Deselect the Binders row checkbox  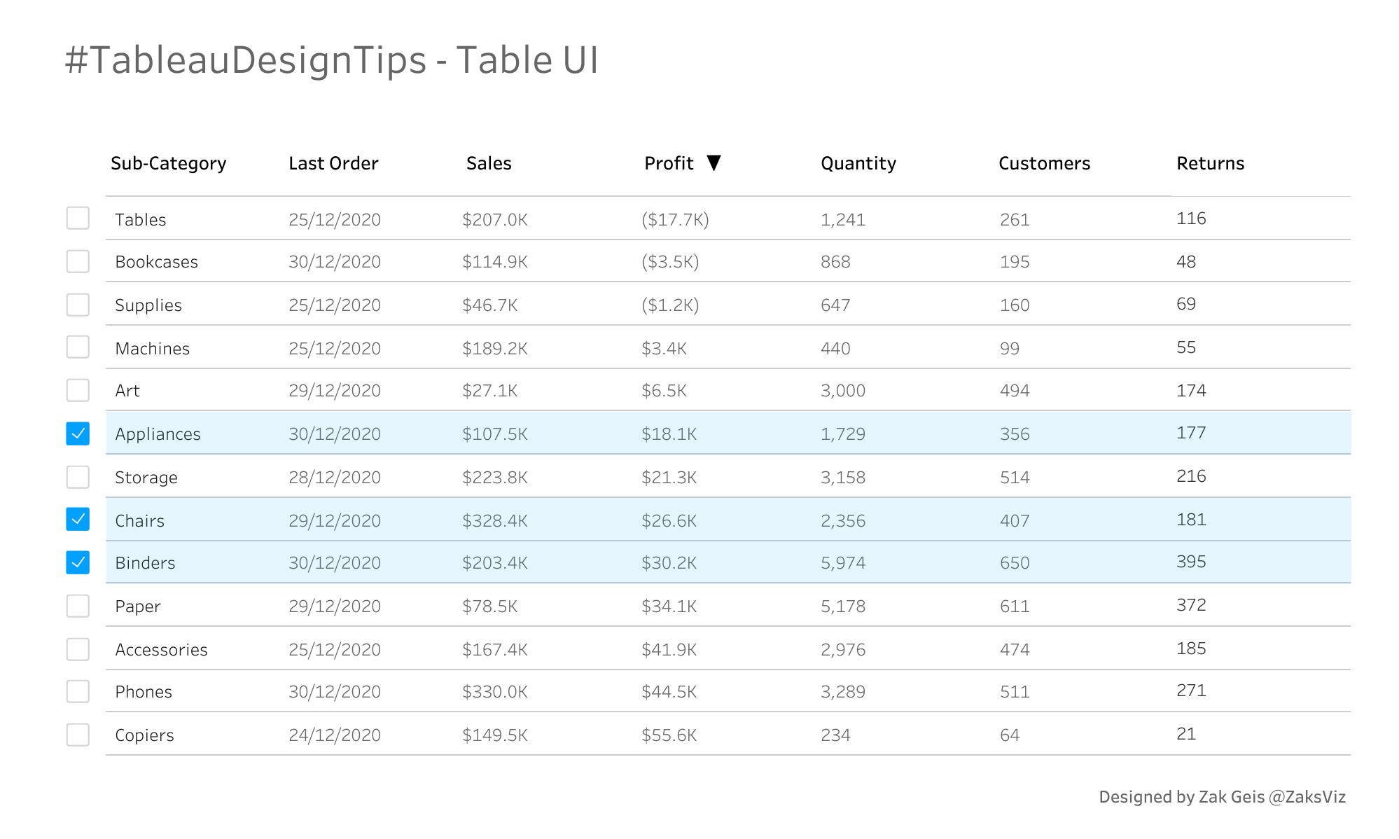pyautogui.click(x=78, y=562)
